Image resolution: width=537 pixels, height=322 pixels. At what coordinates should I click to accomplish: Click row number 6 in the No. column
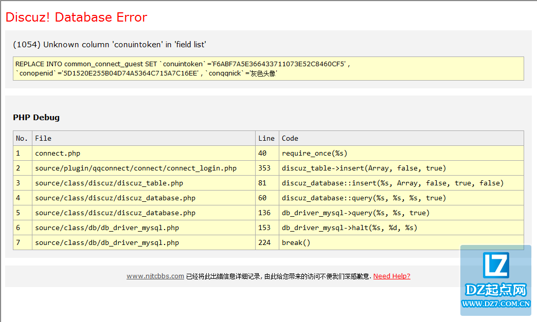point(23,228)
